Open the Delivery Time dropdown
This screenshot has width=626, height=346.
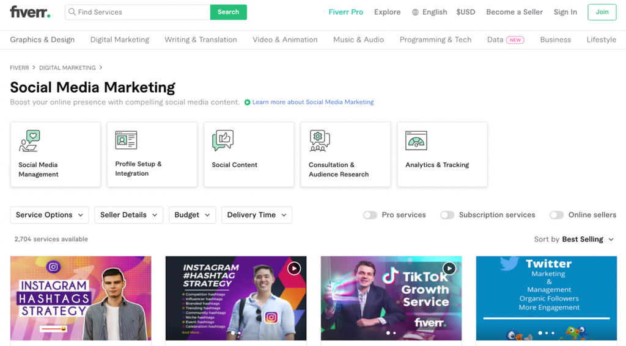257,215
